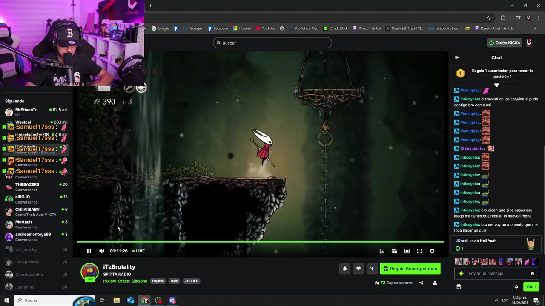Open chat settings gear

click(x=516, y=287)
